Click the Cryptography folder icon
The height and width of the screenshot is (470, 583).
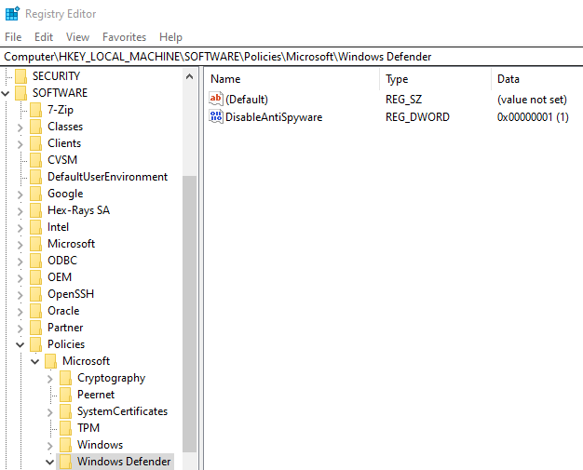coord(66,378)
